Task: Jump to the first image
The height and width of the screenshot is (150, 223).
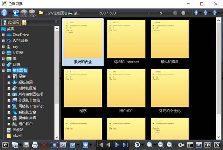Action: (100, 145)
